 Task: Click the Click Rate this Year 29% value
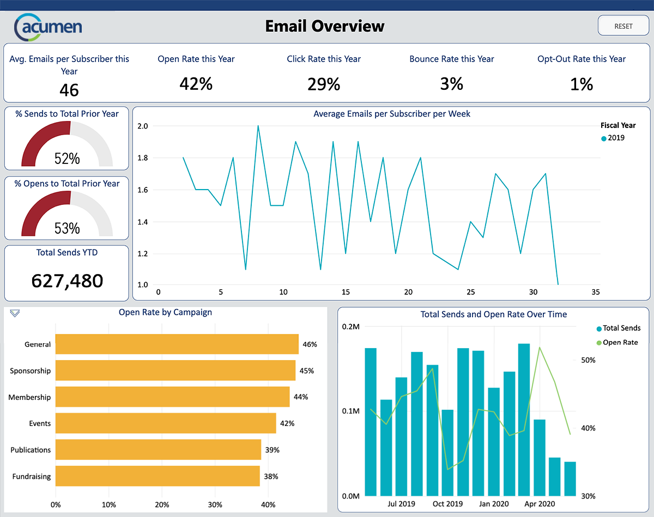tap(324, 84)
